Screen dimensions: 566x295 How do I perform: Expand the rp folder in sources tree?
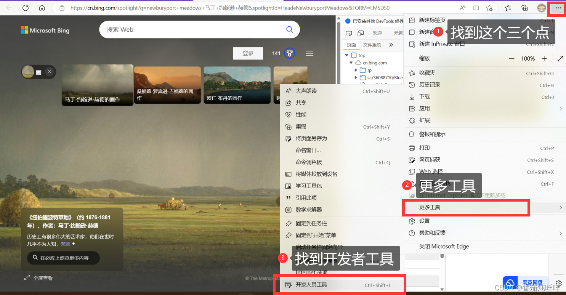pos(356,70)
